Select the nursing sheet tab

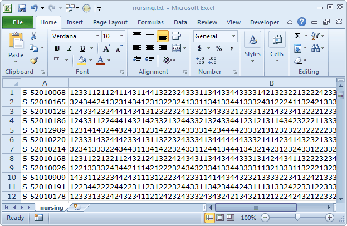click(51, 207)
